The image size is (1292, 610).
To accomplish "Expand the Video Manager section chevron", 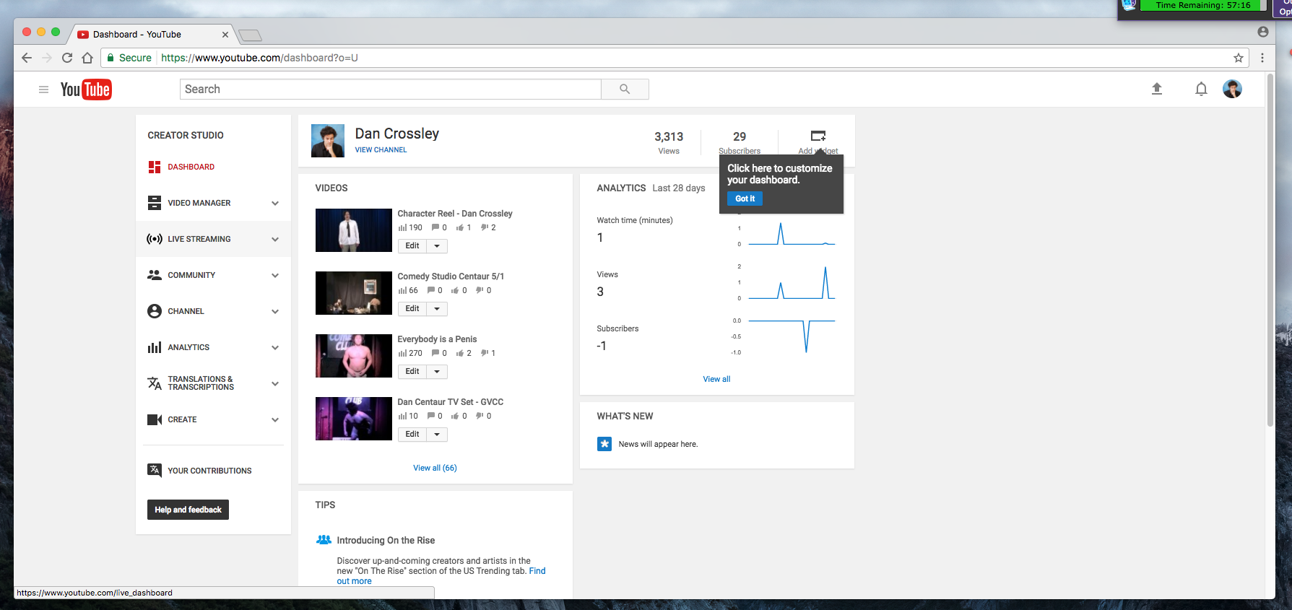I will pos(275,204).
